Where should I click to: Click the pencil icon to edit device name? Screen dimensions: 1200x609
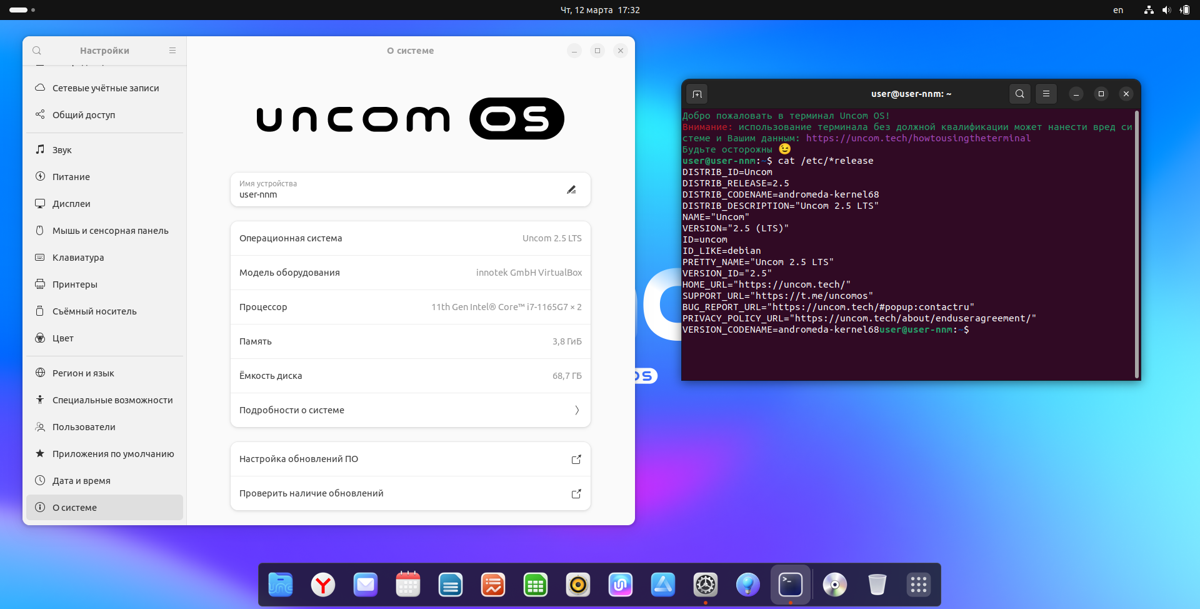[571, 189]
